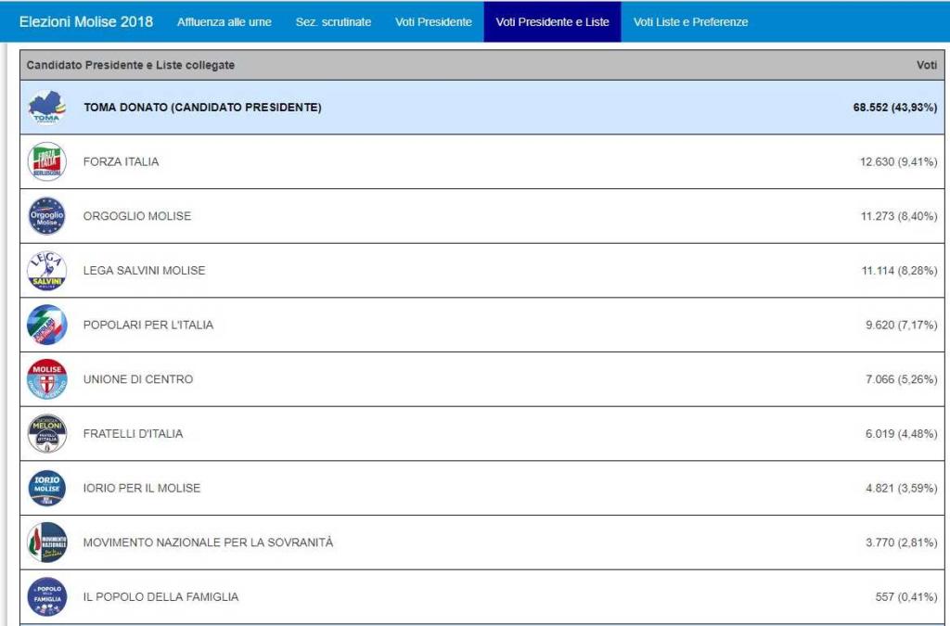950x626 pixels.
Task: Click the Unione di Centro logo
Action: click(x=46, y=379)
